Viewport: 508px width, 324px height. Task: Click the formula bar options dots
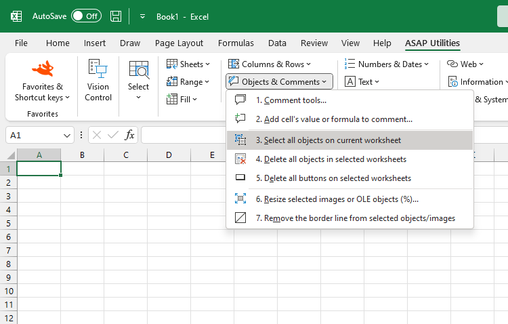[81, 135]
